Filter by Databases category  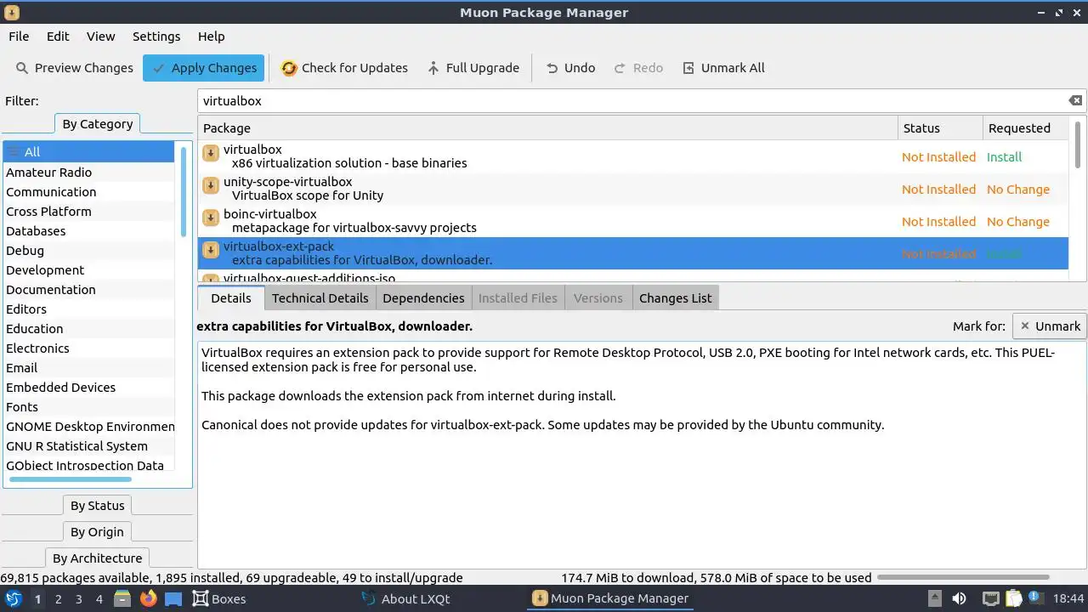tap(89, 231)
